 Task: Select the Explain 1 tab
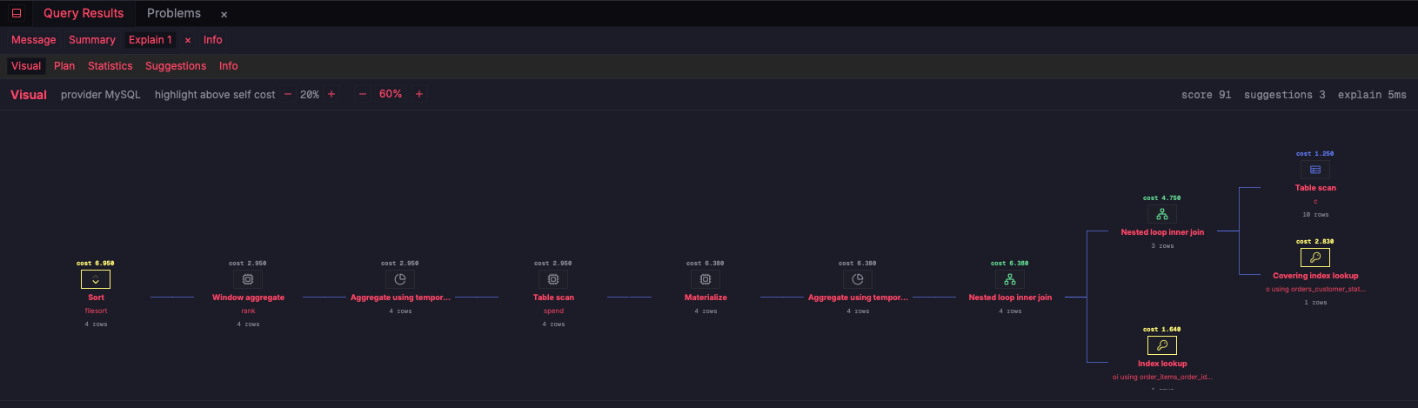click(x=150, y=40)
